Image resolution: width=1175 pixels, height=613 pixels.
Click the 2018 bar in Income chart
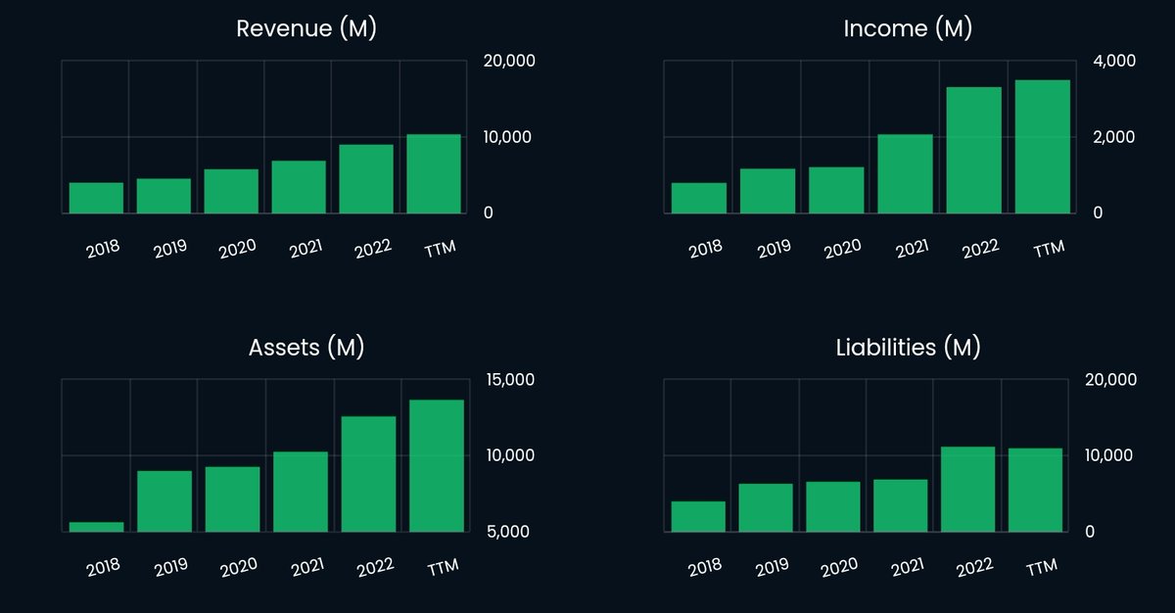699,198
